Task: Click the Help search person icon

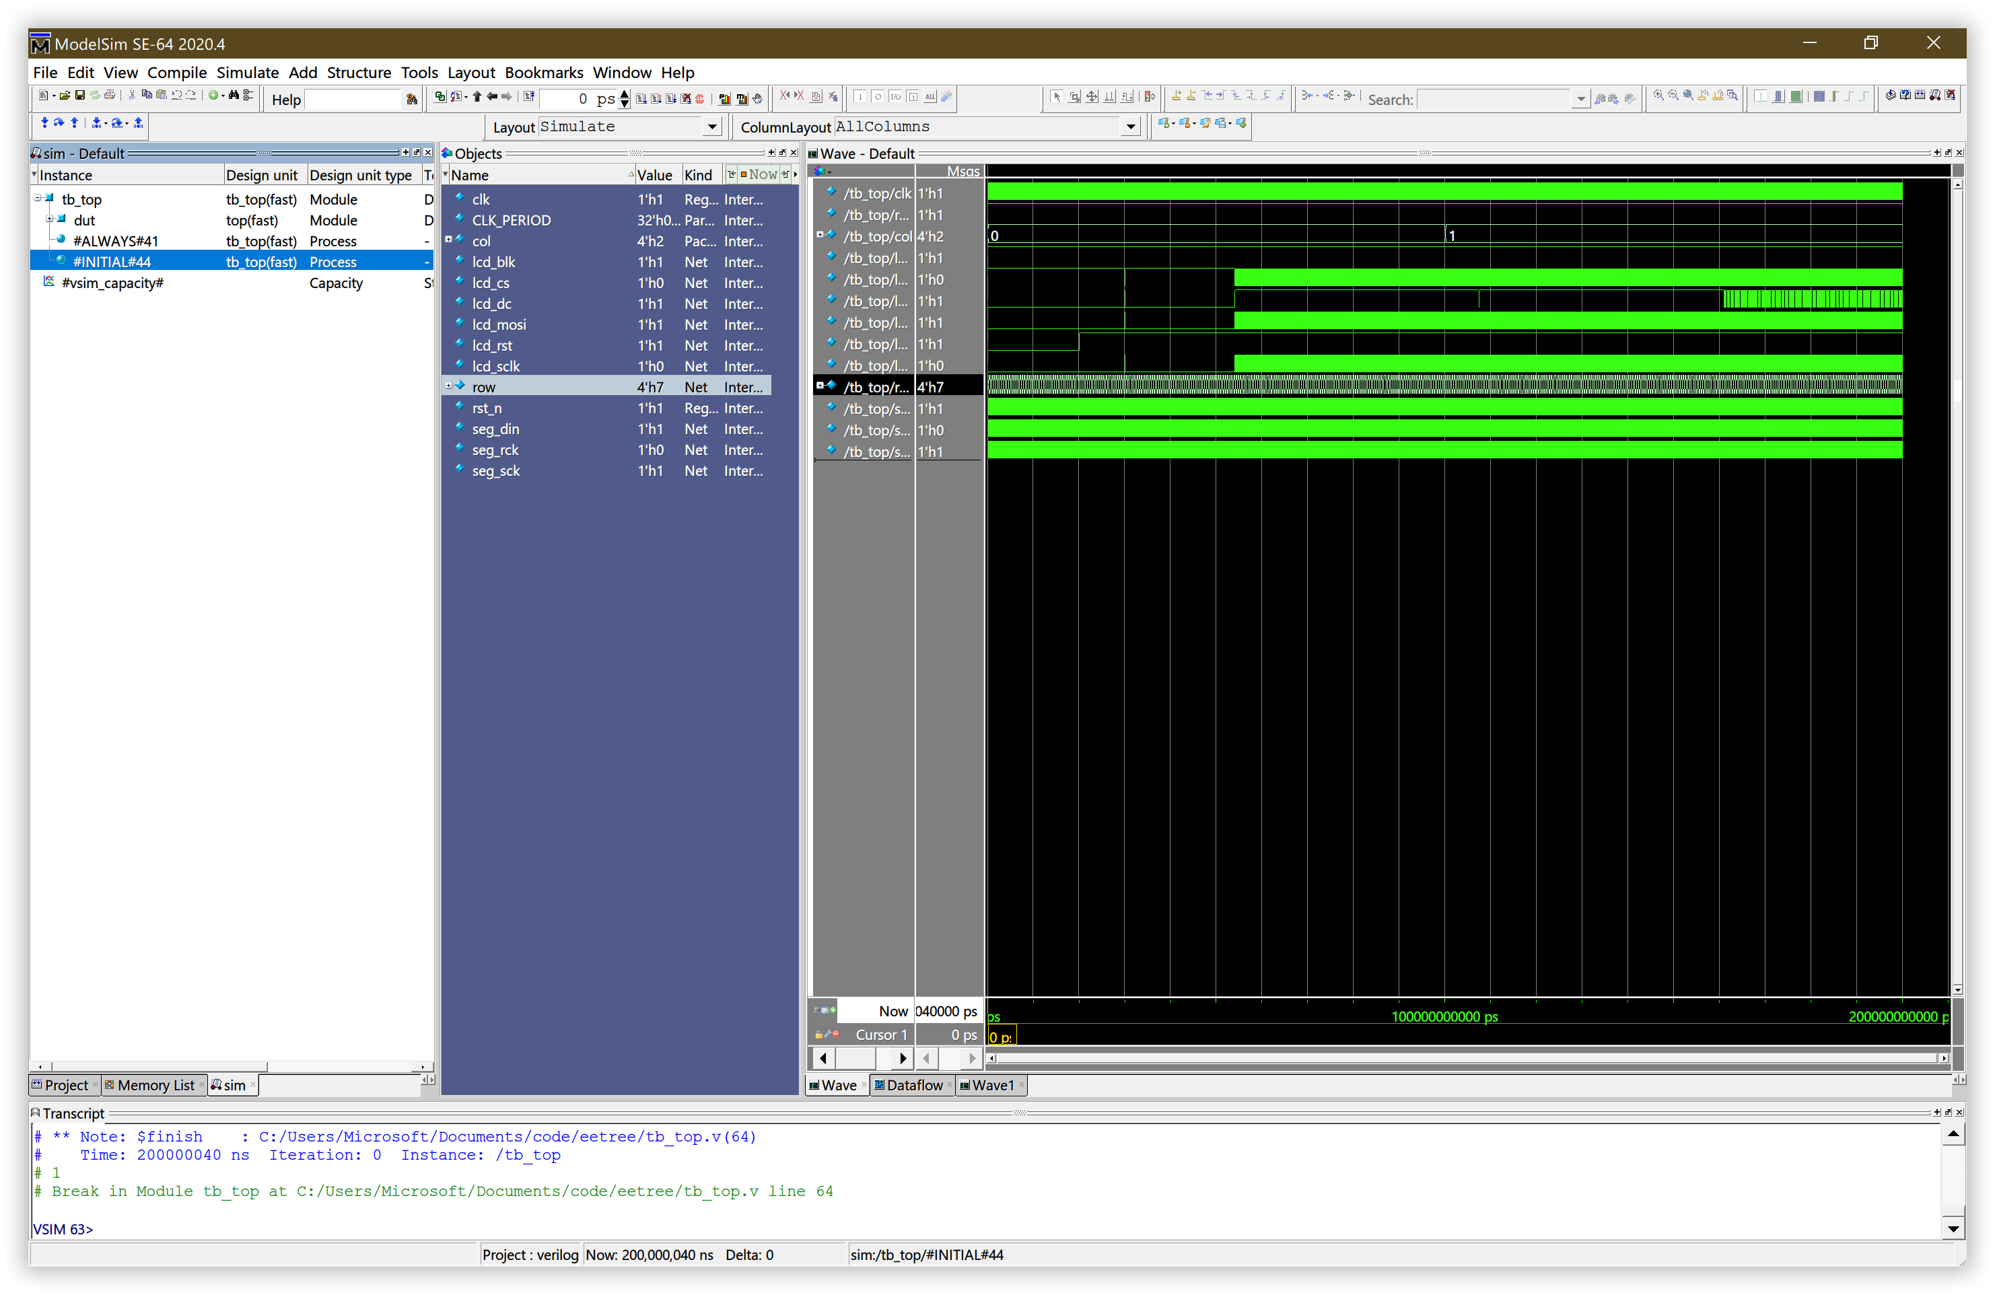Action: pos(411,100)
